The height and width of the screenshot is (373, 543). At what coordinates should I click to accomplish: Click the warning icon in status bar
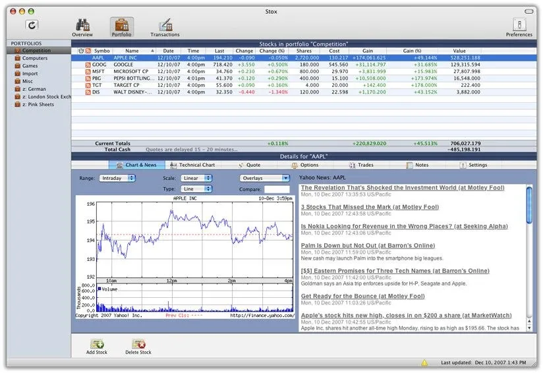pos(424,362)
